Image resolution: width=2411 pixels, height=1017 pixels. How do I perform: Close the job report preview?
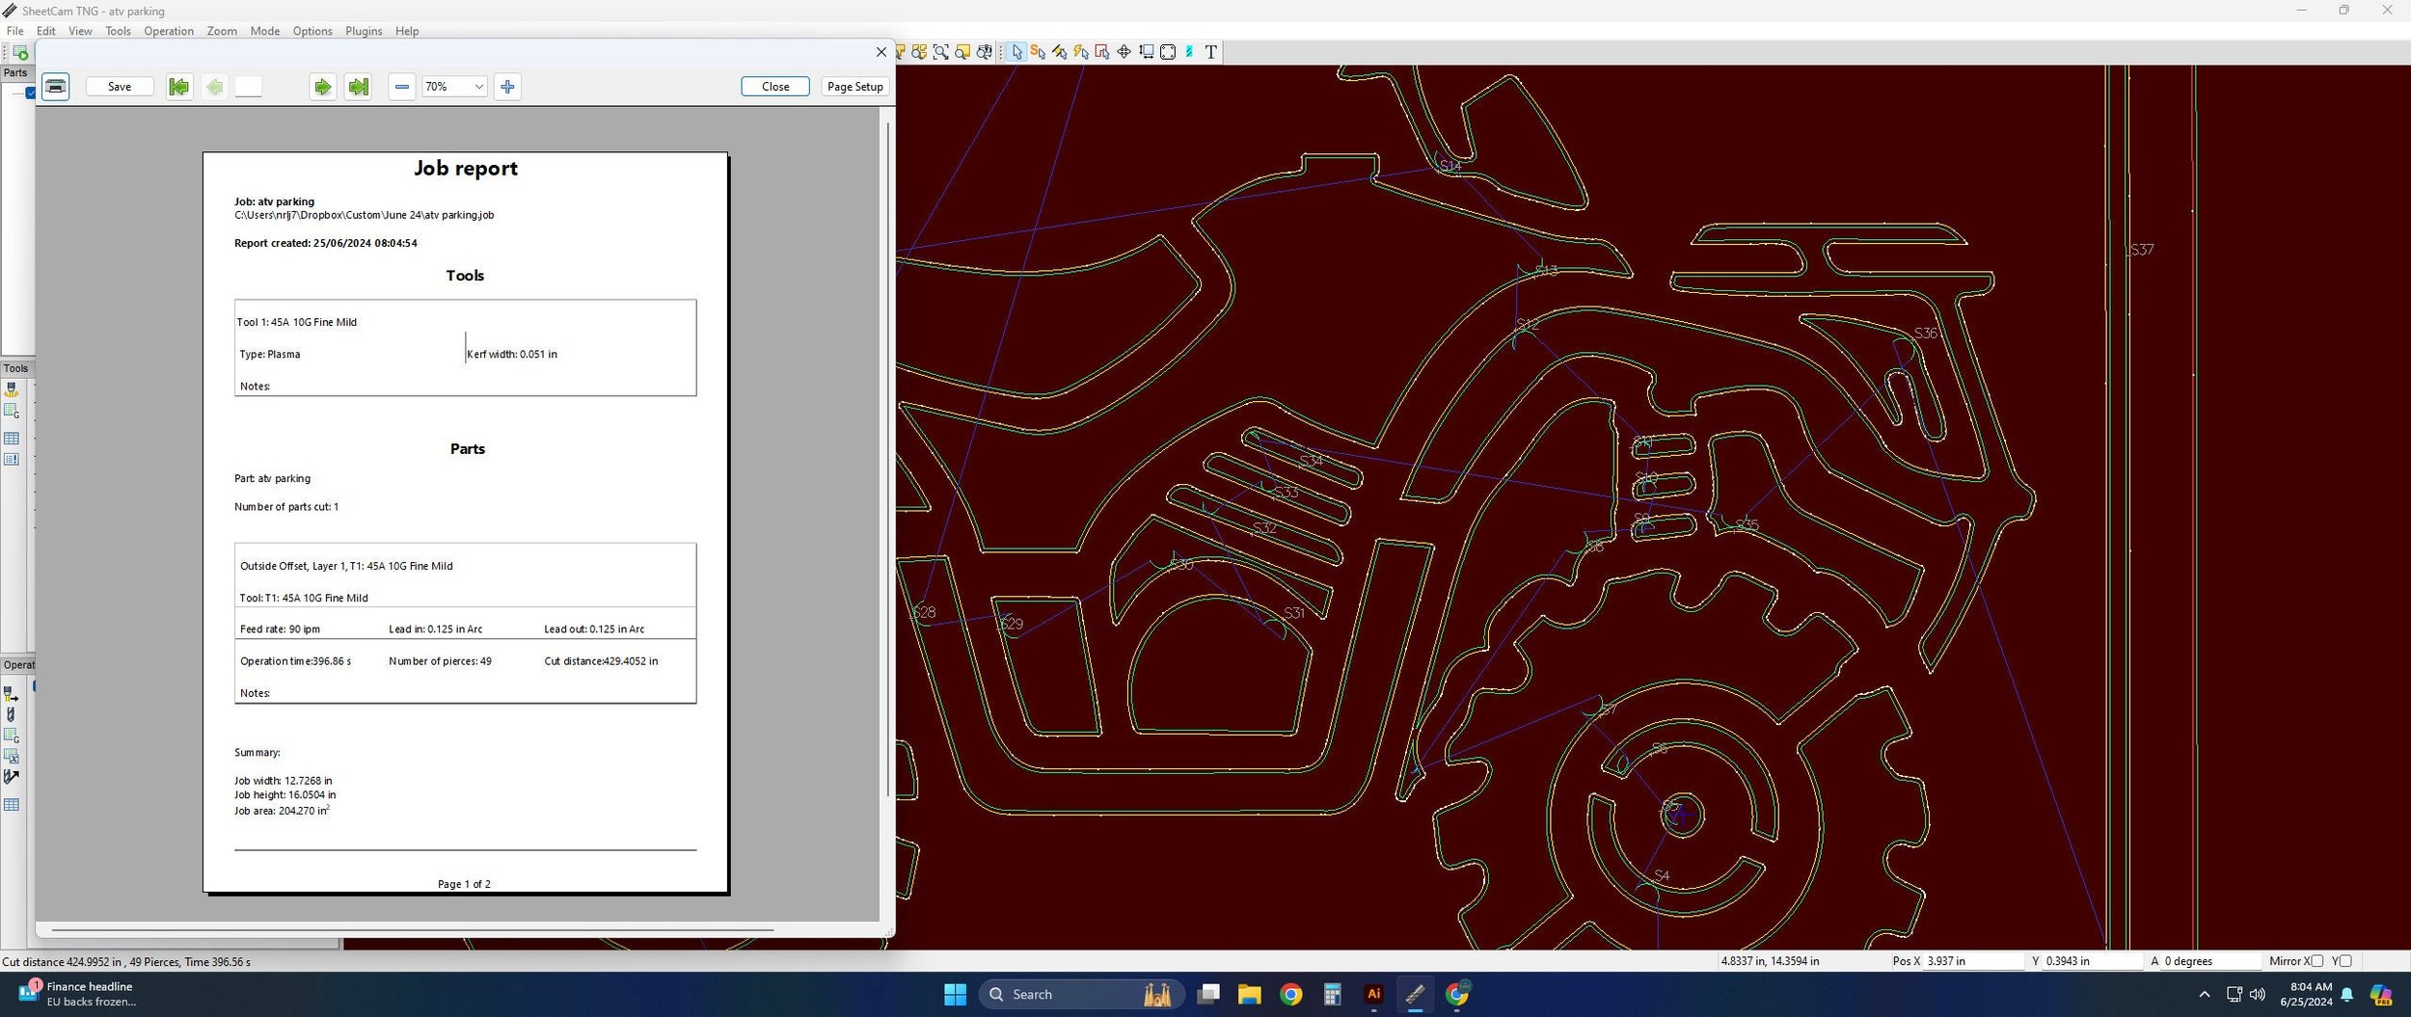(x=775, y=87)
